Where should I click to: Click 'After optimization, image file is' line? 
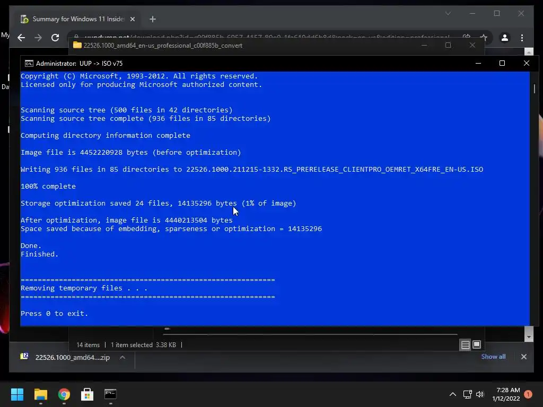pos(127,220)
